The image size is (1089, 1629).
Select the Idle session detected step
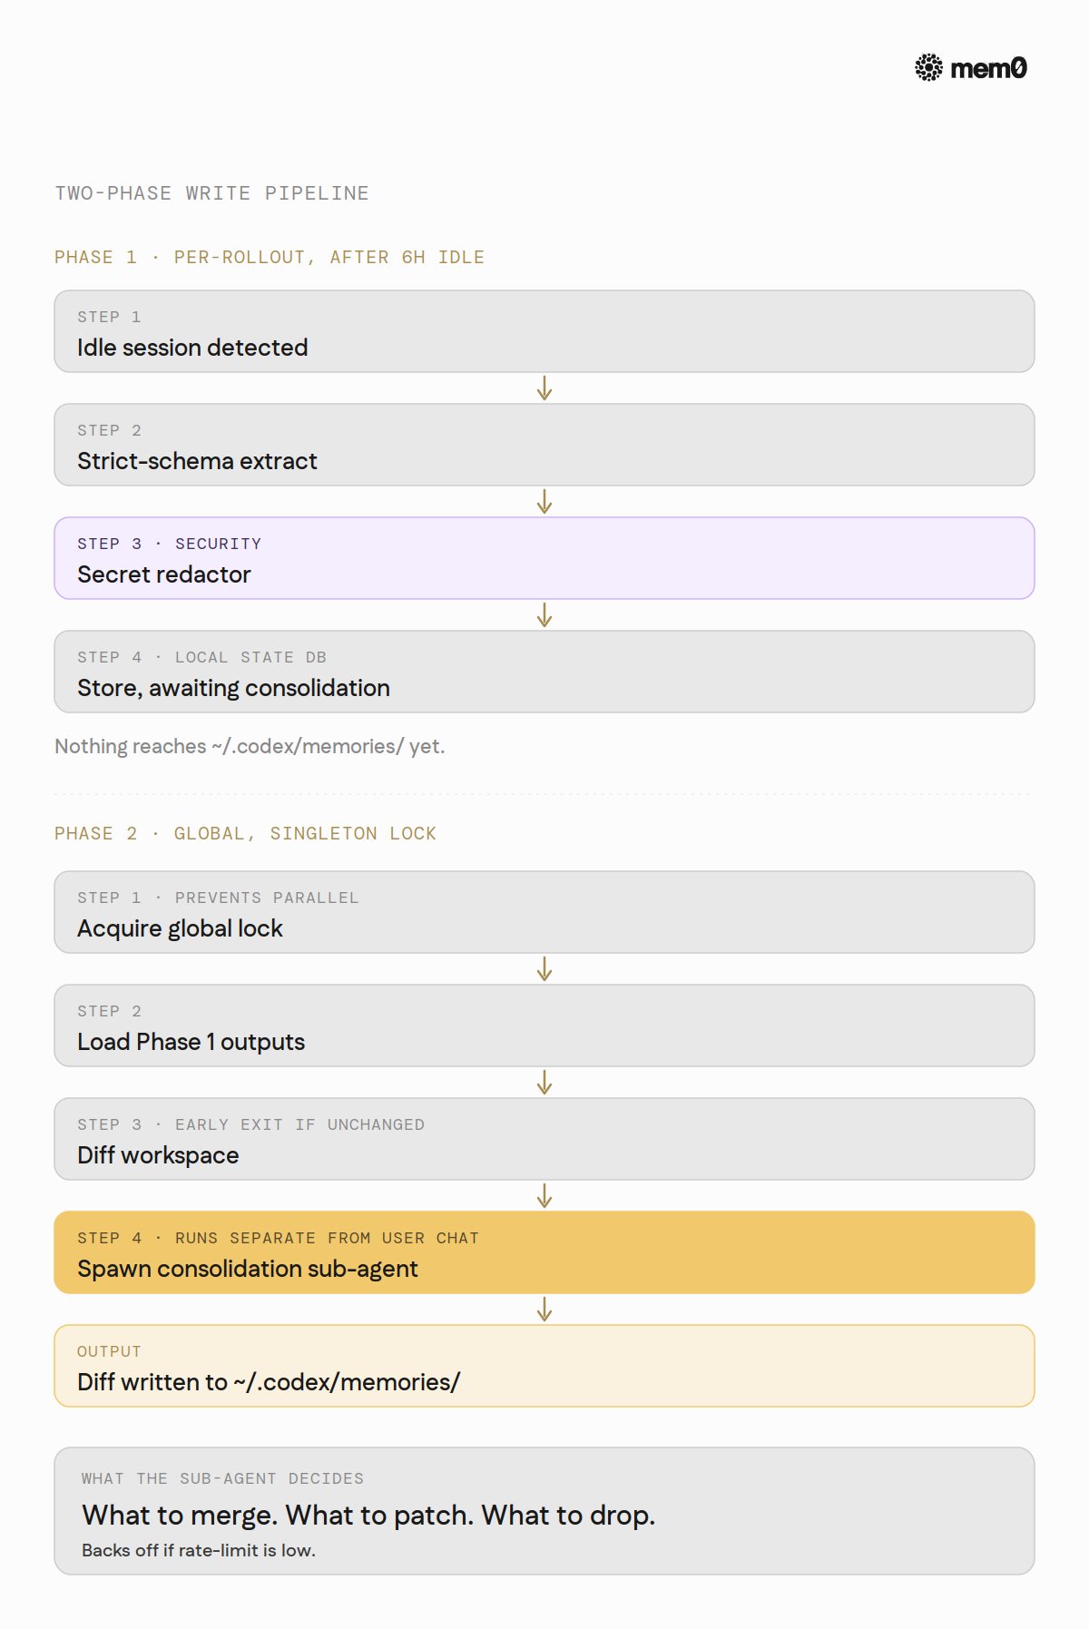pos(544,331)
